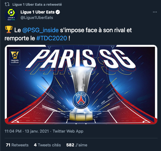Open the Paris SG trophy image
The image size is (161, 151).
pyautogui.click(x=81, y=84)
